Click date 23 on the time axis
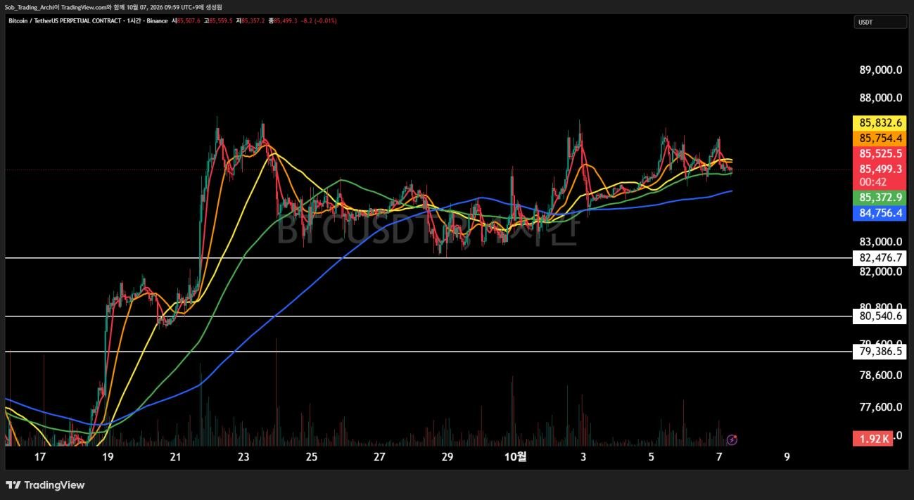The image size is (914, 500). click(x=243, y=457)
